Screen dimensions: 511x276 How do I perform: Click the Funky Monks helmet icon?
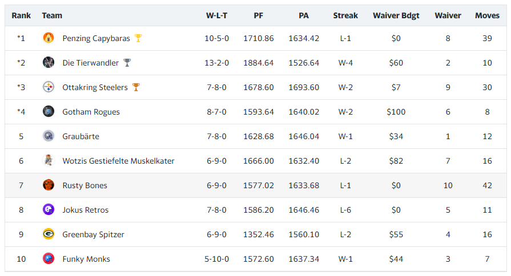[x=49, y=258]
